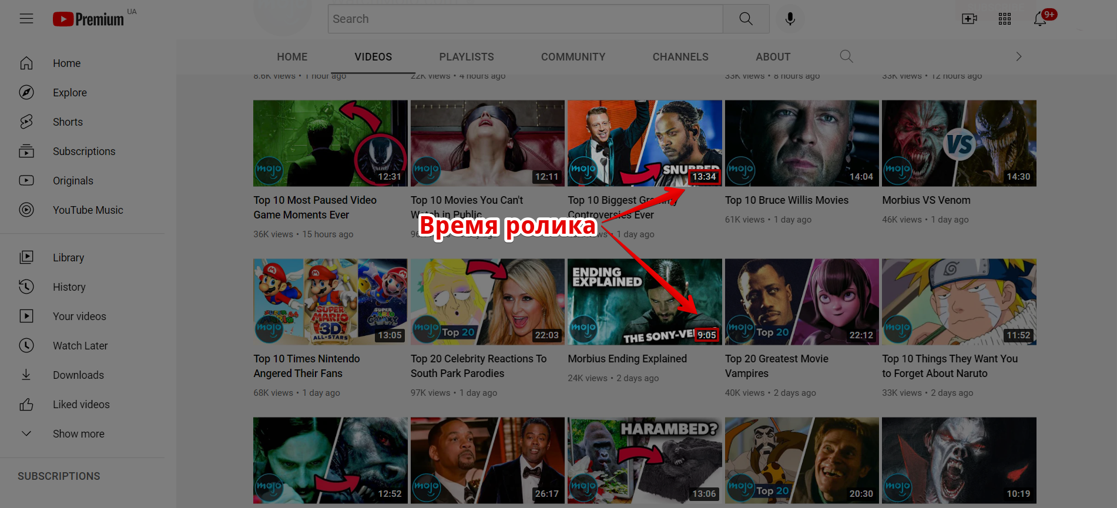The height and width of the screenshot is (508, 1117).
Task: Open Nintendo Angered Their Fans thumbnail
Action: 330,302
